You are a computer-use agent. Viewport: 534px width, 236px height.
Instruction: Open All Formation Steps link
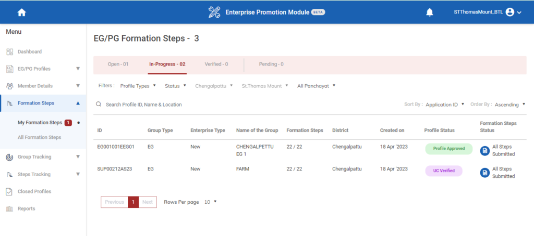(39, 137)
